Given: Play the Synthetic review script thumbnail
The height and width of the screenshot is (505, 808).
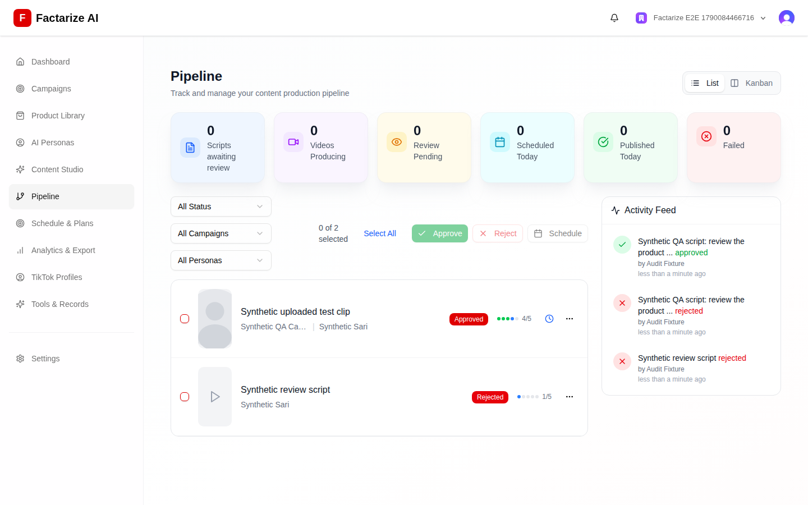Looking at the screenshot, I should pos(215,397).
